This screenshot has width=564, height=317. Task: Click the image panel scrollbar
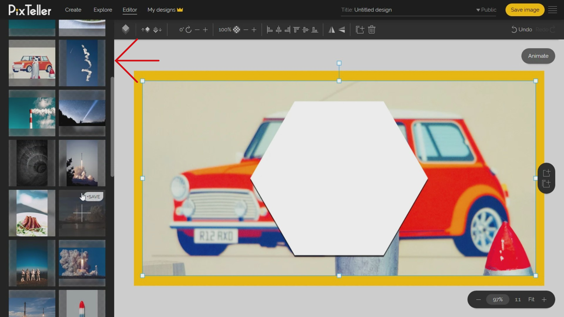click(112, 127)
